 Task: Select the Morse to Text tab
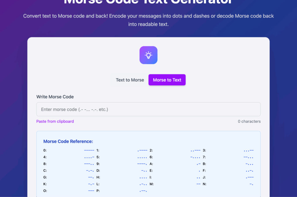(167, 80)
